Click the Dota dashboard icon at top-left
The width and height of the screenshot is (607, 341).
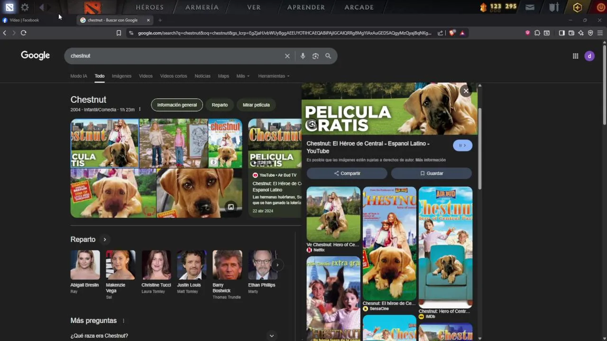click(9, 7)
